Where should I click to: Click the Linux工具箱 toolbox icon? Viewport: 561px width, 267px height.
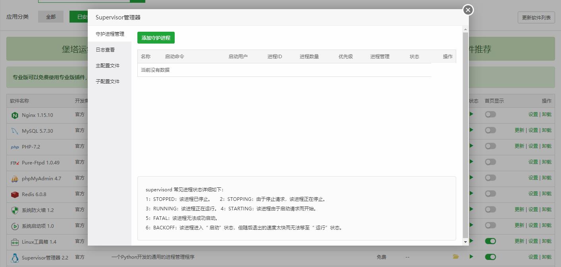point(15,242)
